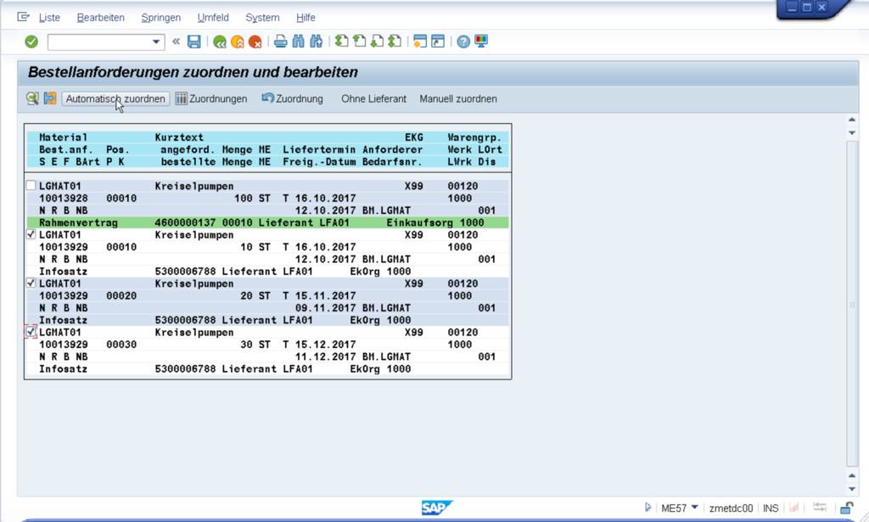Click in the command input field
Screen dimensions: 869x522
point(99,42)
